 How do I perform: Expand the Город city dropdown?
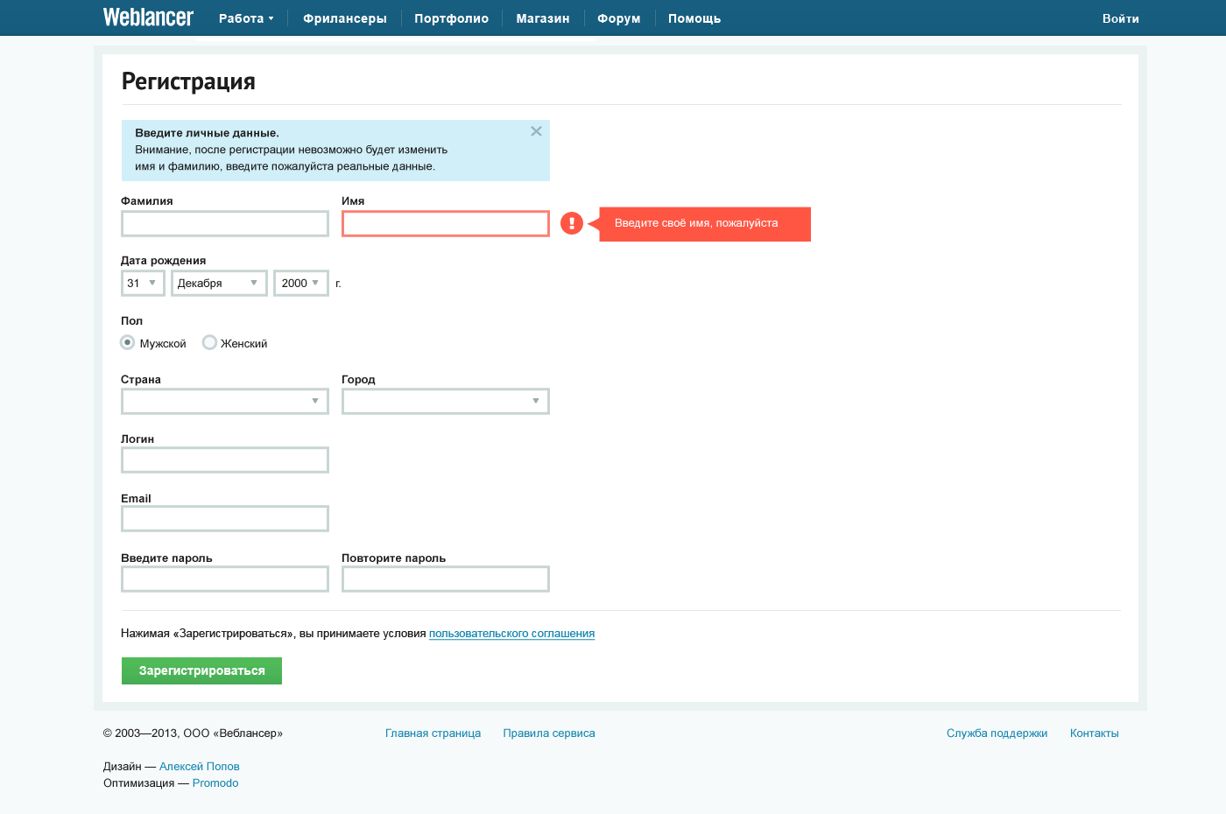(446, 402)
